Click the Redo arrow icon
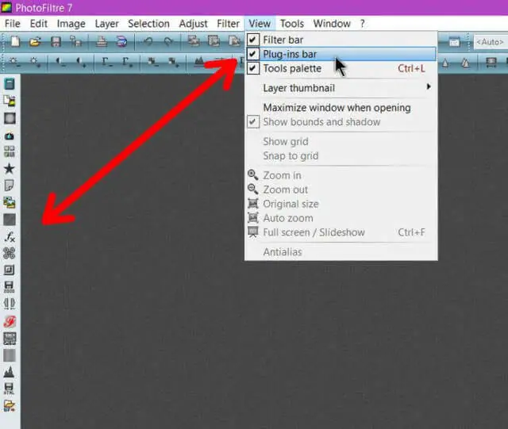This screenshot has height=429, width=508. (x=167, y=42)
